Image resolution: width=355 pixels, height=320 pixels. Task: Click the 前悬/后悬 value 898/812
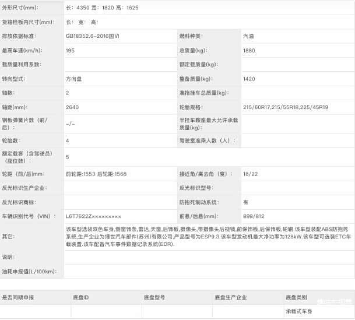(254, 217)
